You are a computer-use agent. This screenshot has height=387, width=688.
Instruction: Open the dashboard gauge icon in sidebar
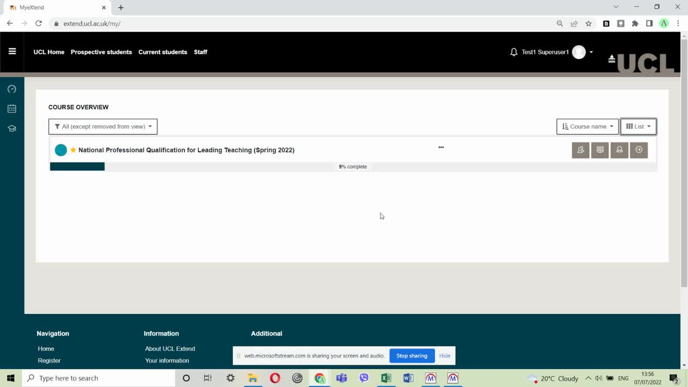click(12, 89)
